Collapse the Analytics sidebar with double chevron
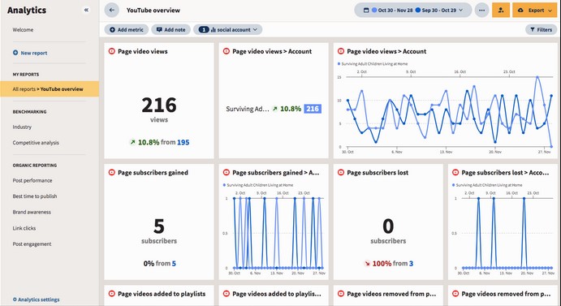561x306 pixels. pos(86,10)
